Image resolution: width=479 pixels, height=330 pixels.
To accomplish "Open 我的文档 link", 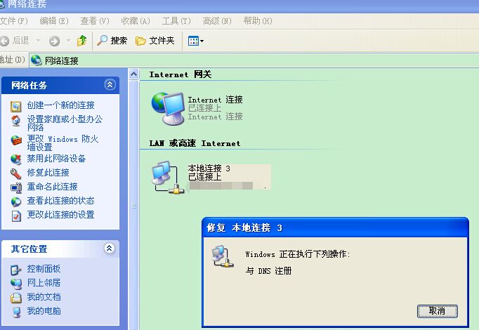I will [44, 297].
